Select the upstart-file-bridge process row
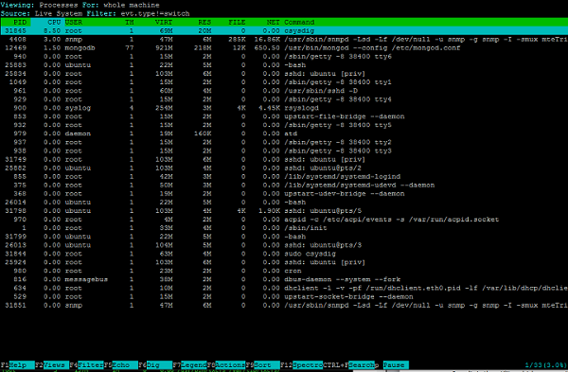This screenshot has height=372, width=568. pos(284,116)
